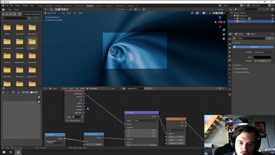Unlink the World datablock with X

click(x=272, y=38)
